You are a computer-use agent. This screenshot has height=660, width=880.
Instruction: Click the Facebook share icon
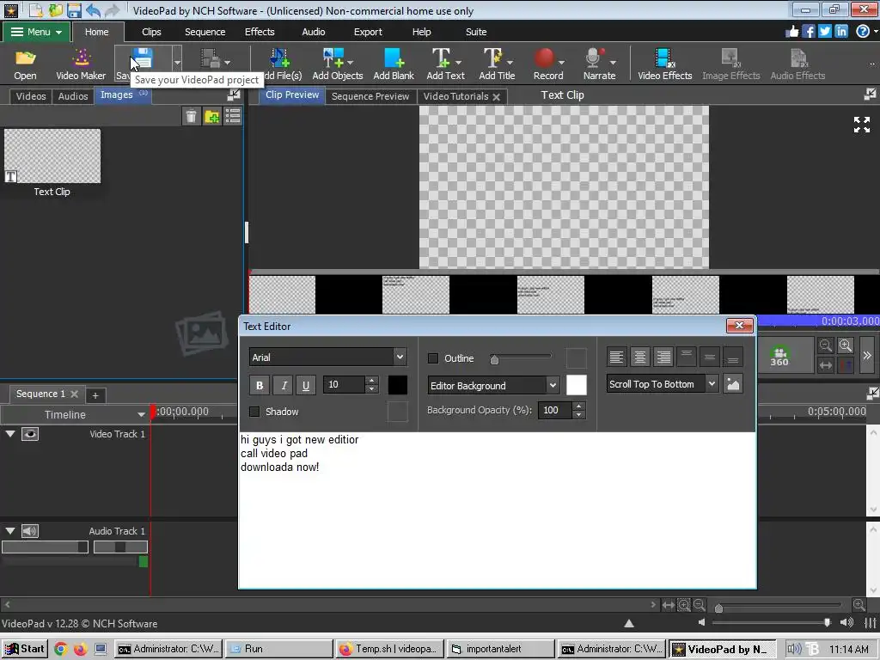[x=808, y=32]
